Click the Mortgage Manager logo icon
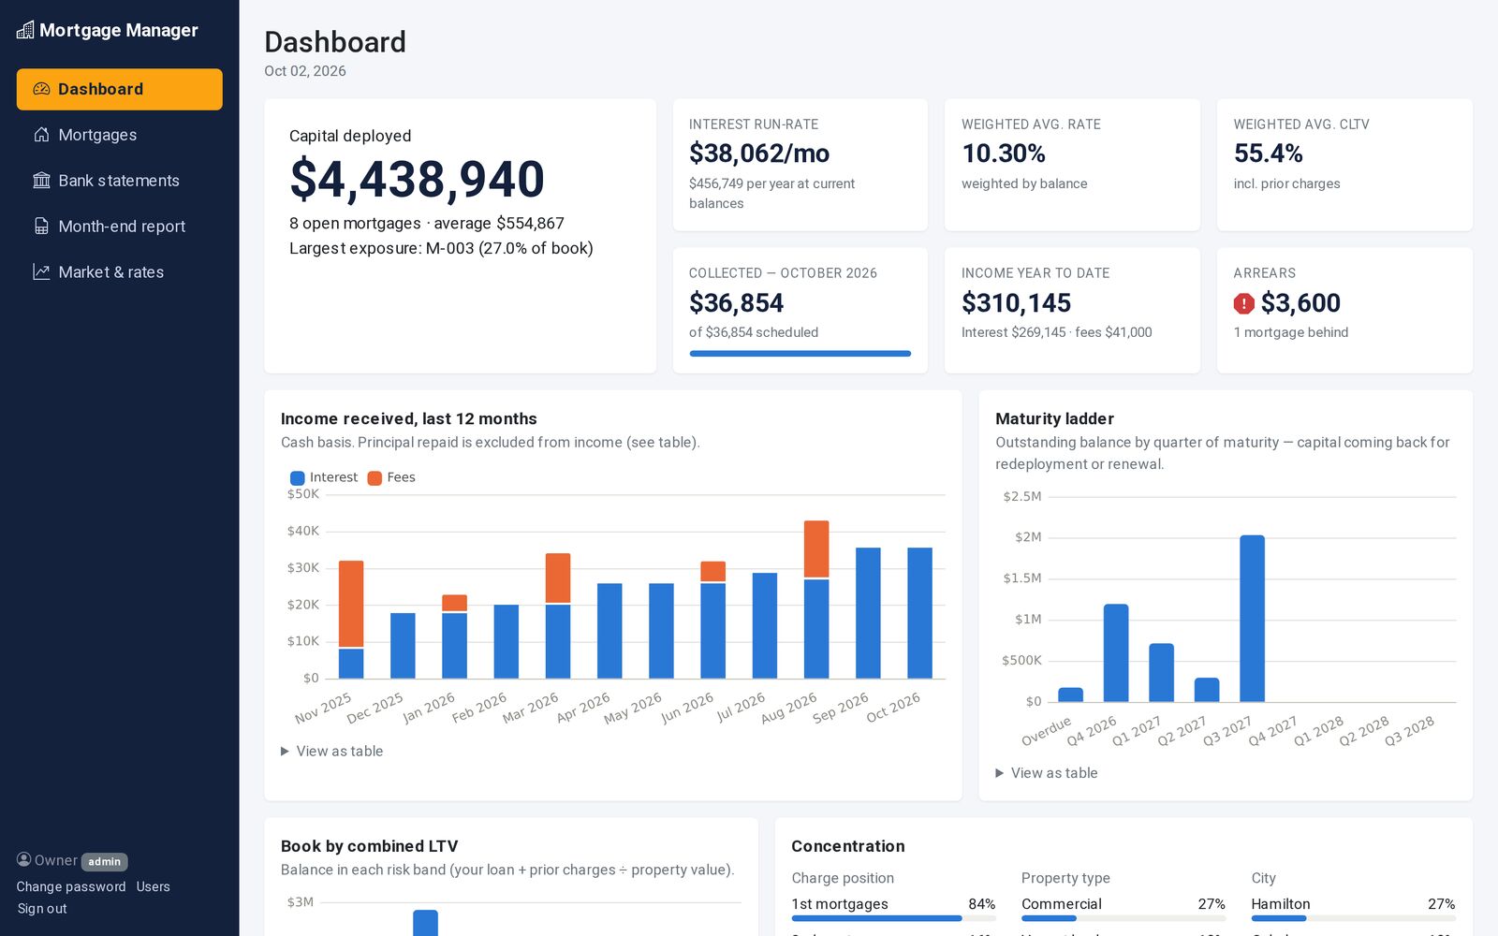 click(x=25, y=30)
